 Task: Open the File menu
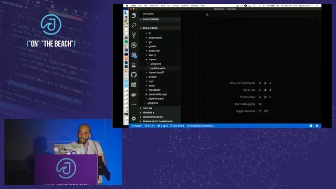140,6
